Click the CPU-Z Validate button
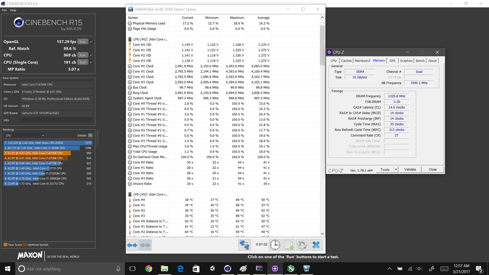 tap(410, 169)
